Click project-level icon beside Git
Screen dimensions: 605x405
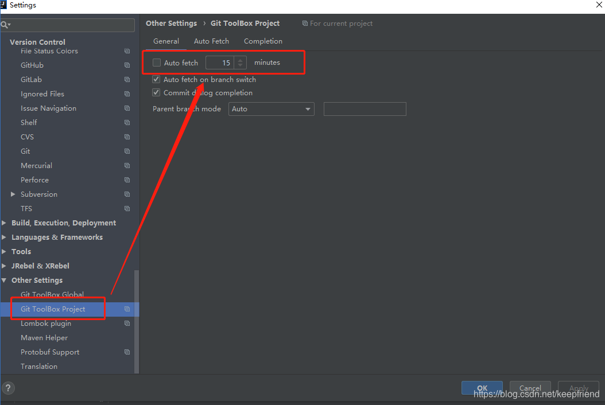[127, 151]
